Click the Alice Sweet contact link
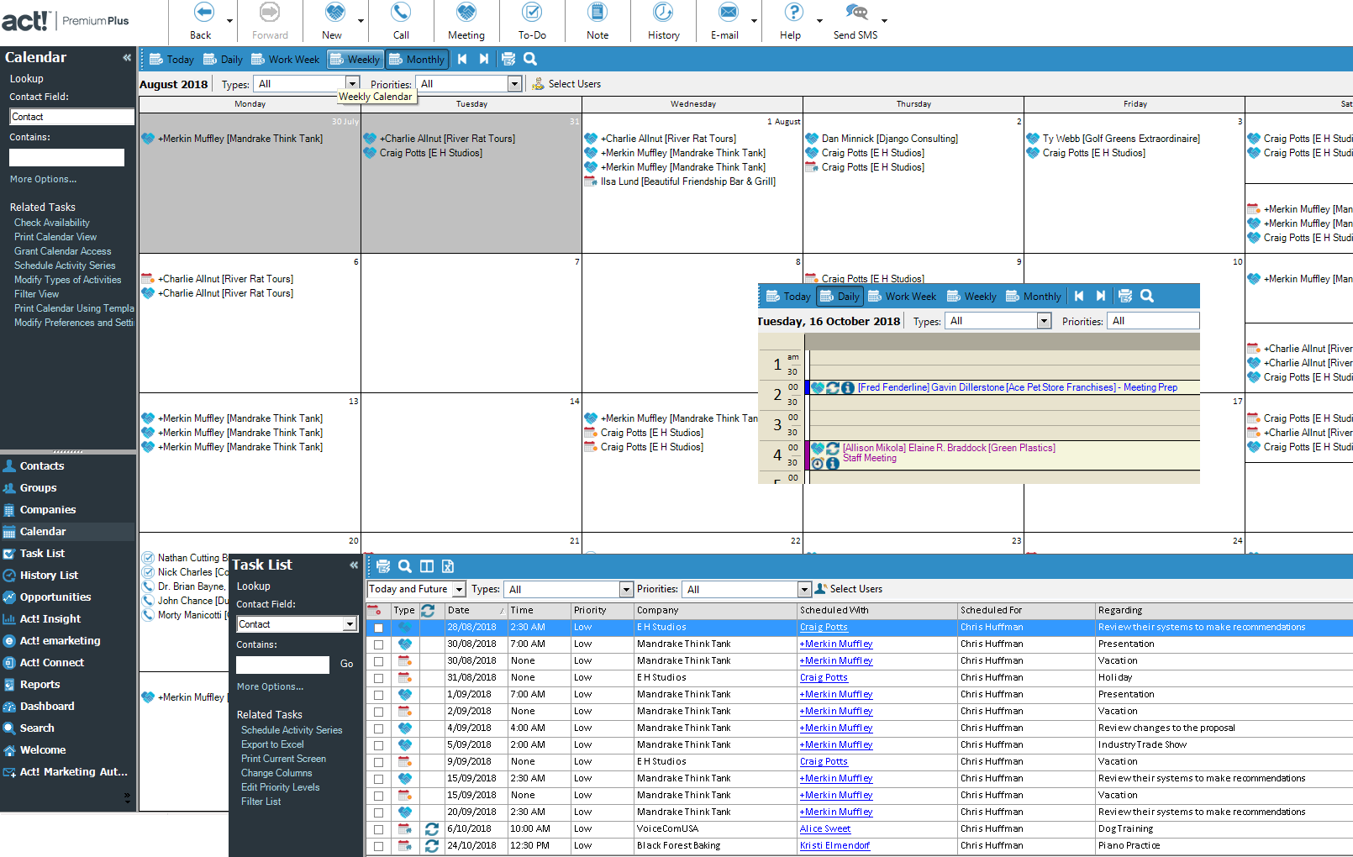The height and width of the screenshot is (857, 1353). coord(824,829)
